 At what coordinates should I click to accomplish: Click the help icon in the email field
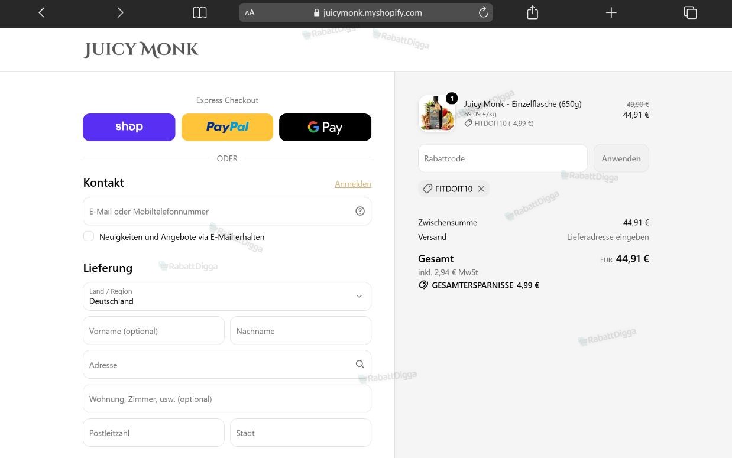tap(360, 211)
